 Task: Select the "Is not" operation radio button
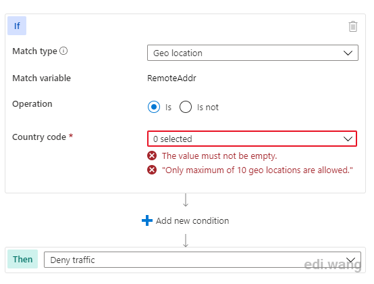click(186, 107)
